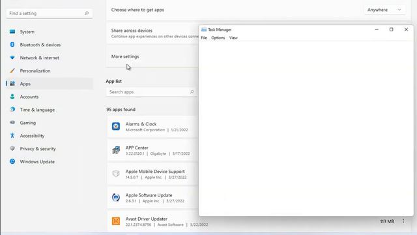Expand the More settings section
Image resolution: width=417 pixels, height=235 pixels.
152,57
